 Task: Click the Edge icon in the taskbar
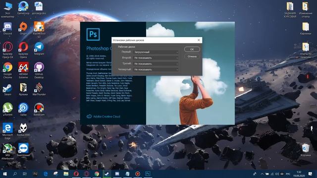coord(46,174)
